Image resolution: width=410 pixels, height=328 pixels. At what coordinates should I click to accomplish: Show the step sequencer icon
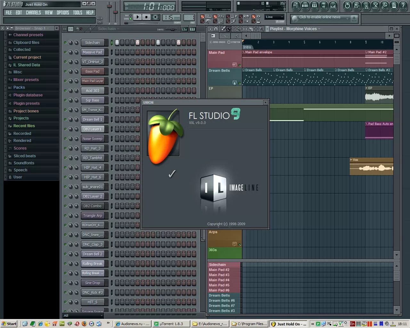(305, 5)
